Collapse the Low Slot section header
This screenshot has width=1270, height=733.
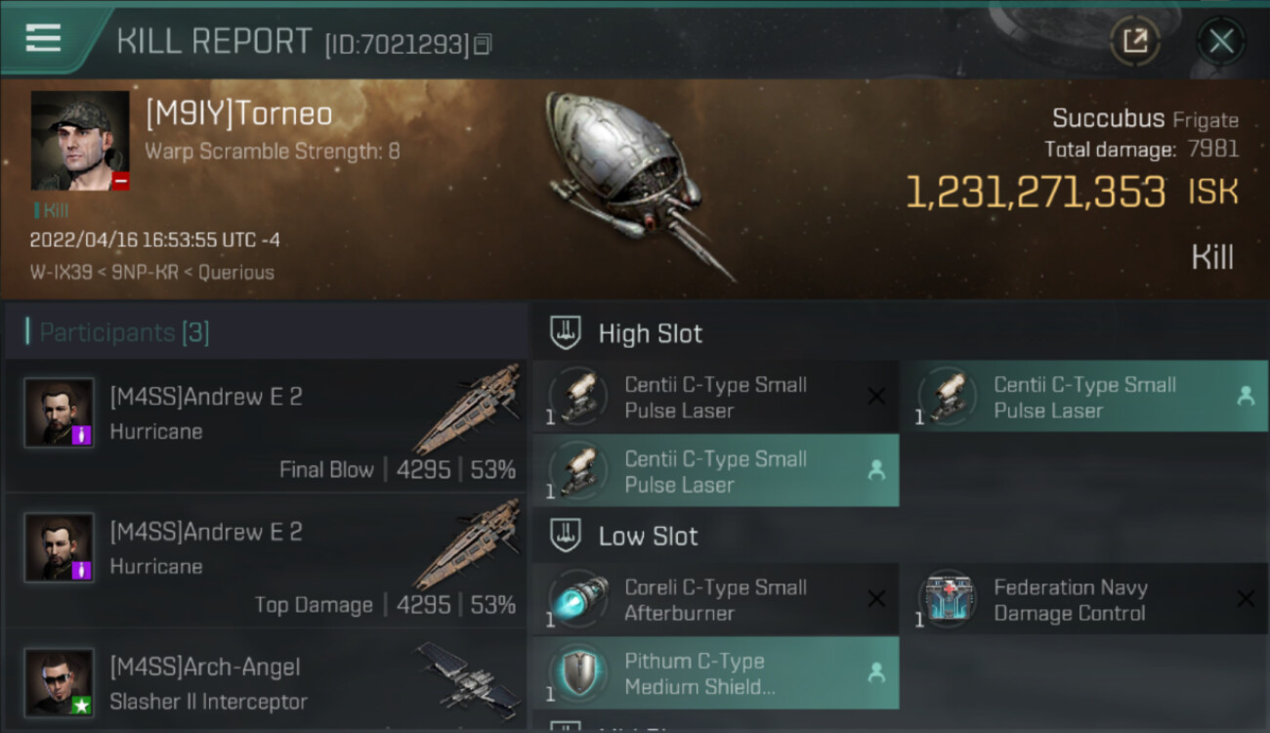click(x=900, y=536)
